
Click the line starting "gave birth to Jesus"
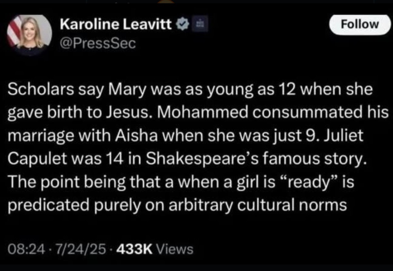pos(198,113)
